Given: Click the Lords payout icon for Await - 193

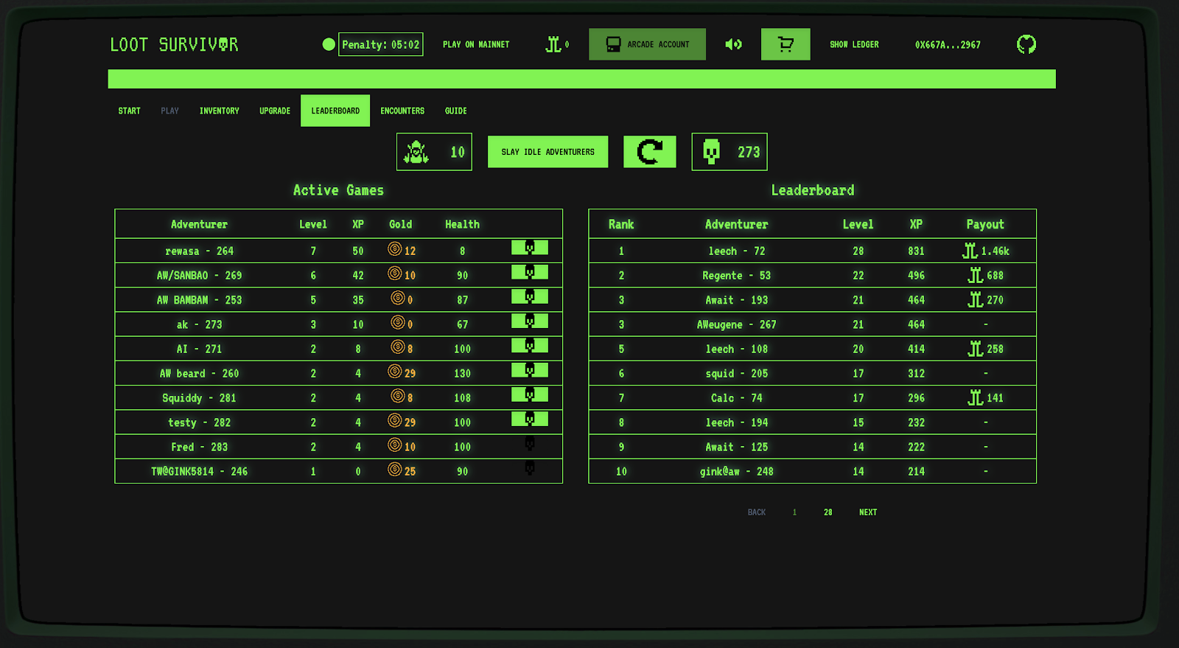Looking at the screenshot, I should 976,299.
